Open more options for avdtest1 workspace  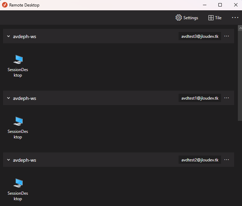(x=227, y=98)
